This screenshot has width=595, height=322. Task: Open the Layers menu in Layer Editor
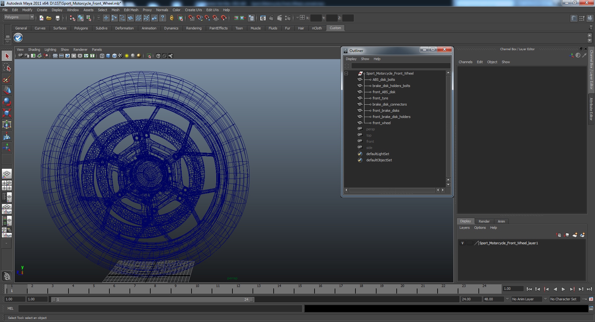(x=464, y=228)
